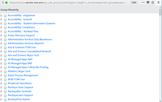Click the group icon beside Arts & Sciences ITSM User

[5, 47]
